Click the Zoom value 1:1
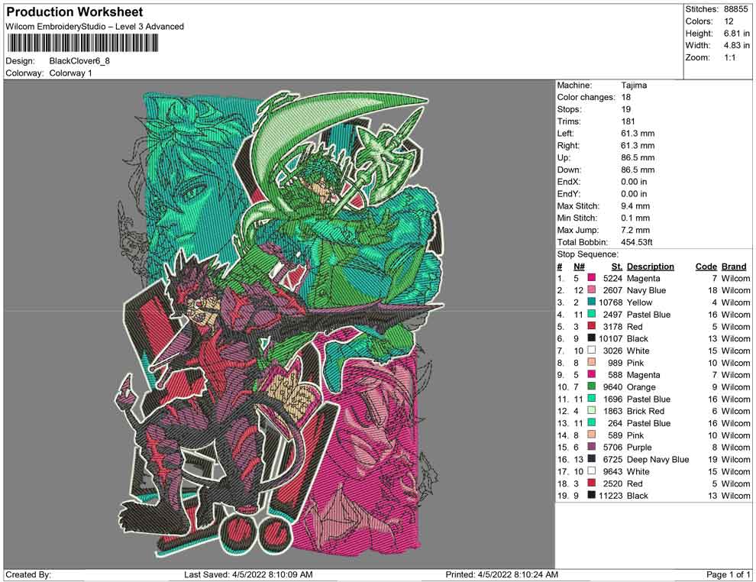 (x=729, y=57)
